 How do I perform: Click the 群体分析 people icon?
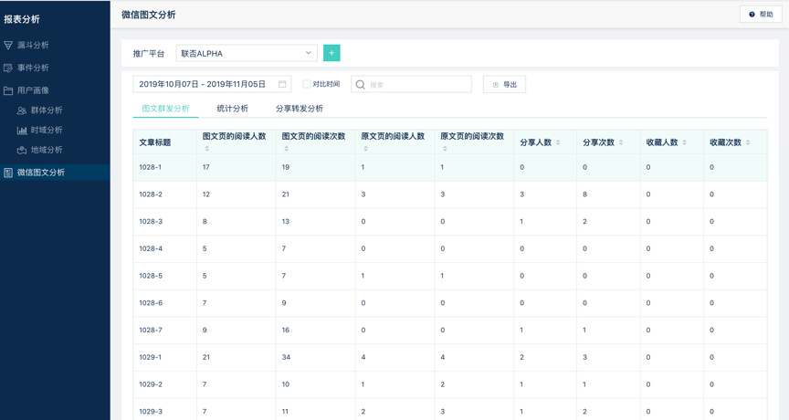(22, 110)
